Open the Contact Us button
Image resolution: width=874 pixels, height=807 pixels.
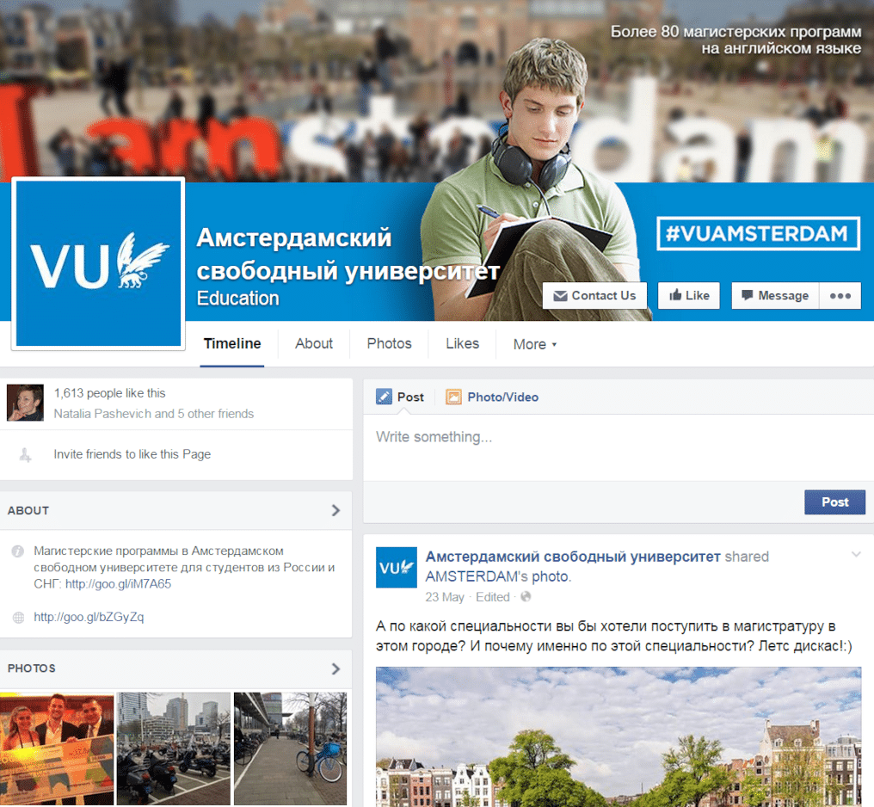pyautogui.click(x=594, y=295)
